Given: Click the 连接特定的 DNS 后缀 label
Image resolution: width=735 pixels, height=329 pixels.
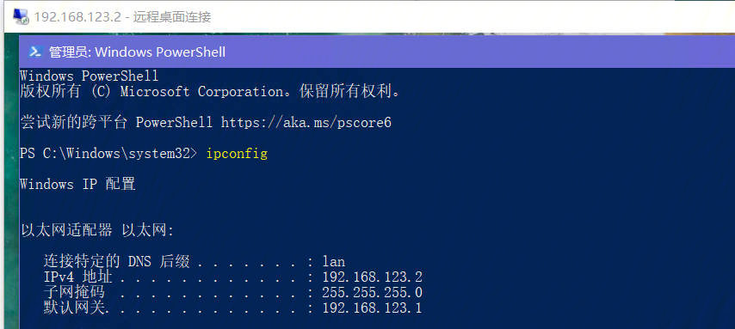Looking at the screenshot, I should pyautogui.click(x=117, y=261).
